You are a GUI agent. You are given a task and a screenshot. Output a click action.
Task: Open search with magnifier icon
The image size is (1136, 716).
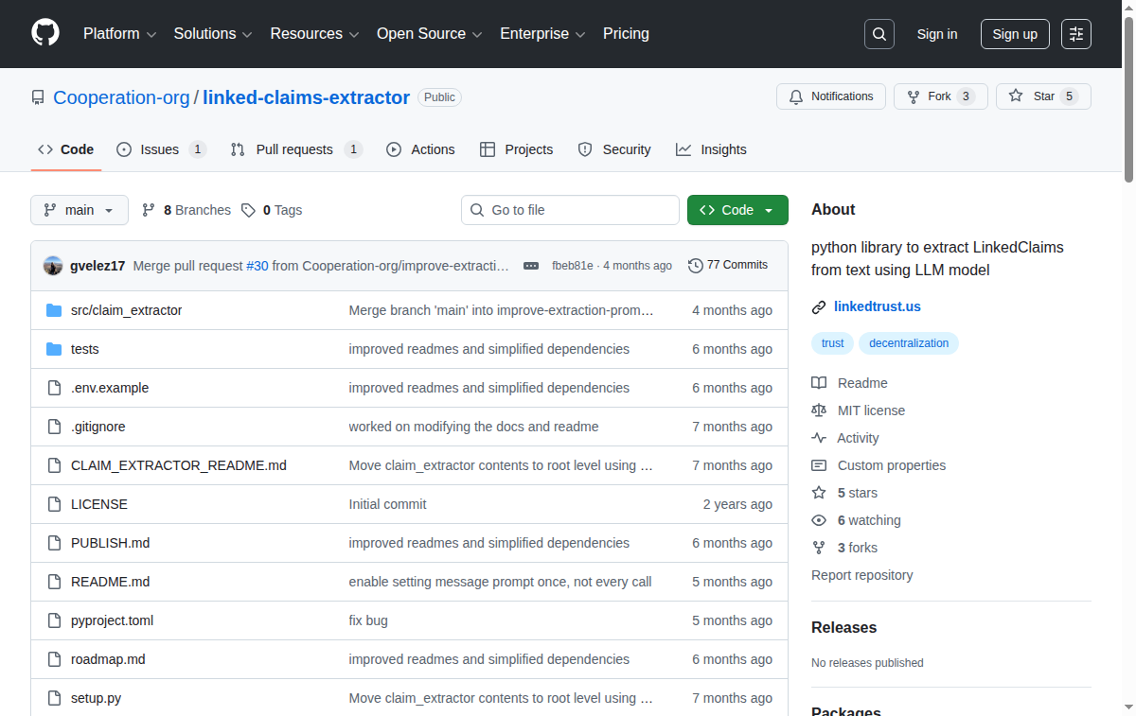[x=879, y=34]
